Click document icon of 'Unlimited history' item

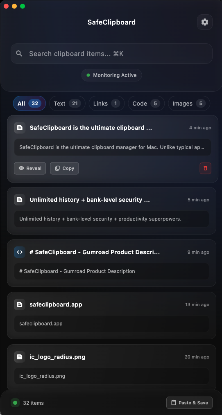click(20, 200)
